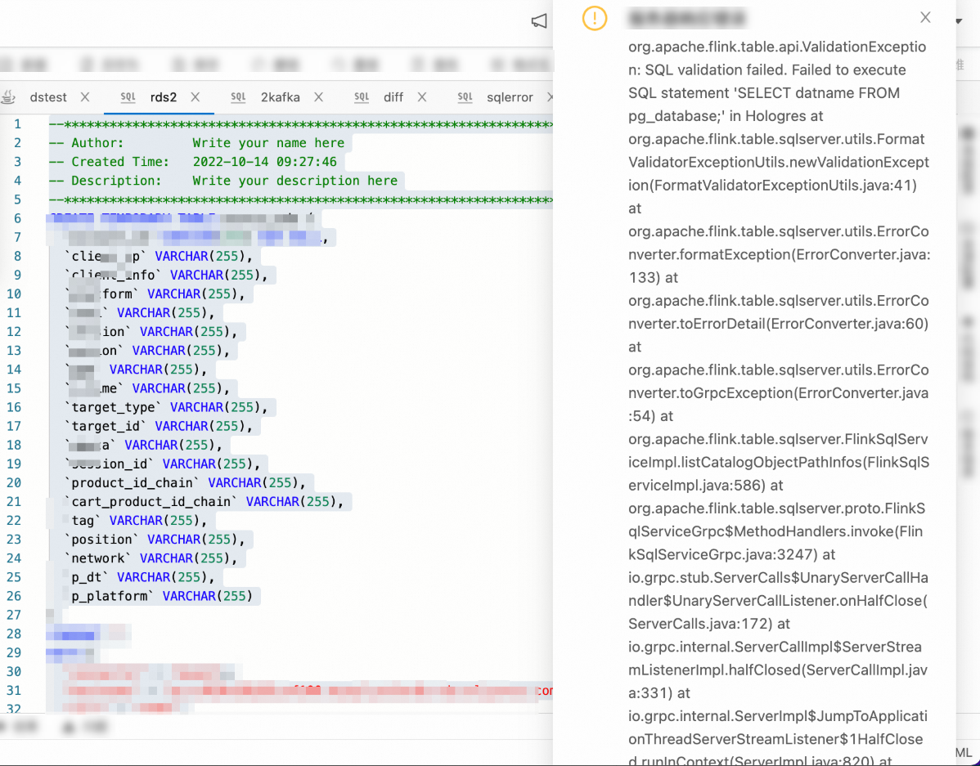
Task: Click the megaphone announcement icon
Action: 539,21
